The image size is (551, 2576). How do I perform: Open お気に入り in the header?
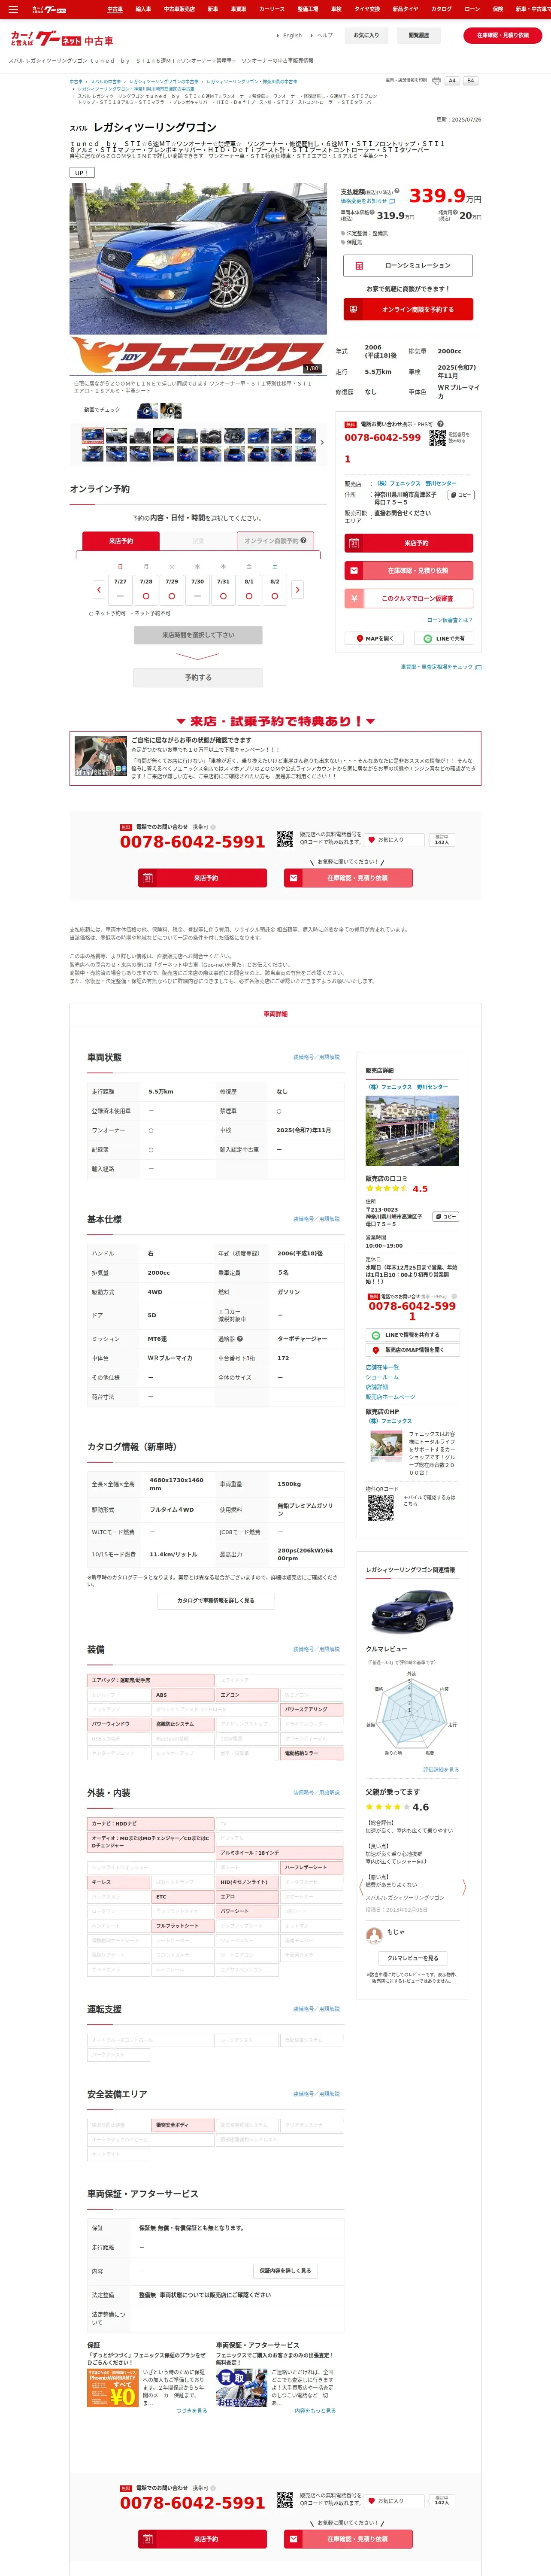tap(366, 35)
